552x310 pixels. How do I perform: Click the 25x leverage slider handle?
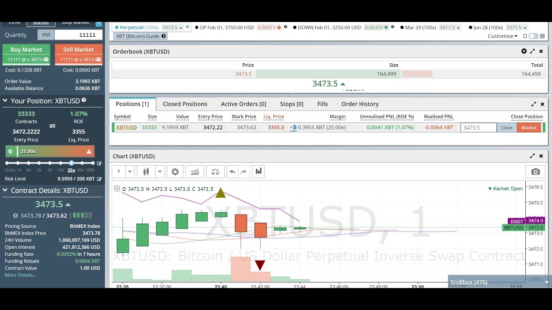click(x=71, y=163)
